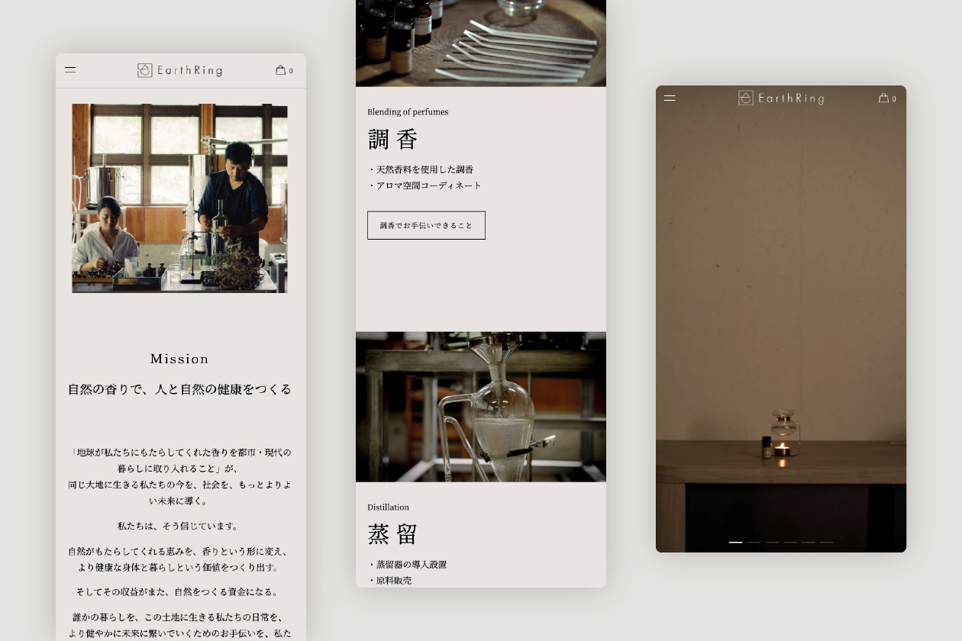Viewport: 962px width, 641px height.
Task: Select the last hero slide indicator
Action: click(826, 542)
